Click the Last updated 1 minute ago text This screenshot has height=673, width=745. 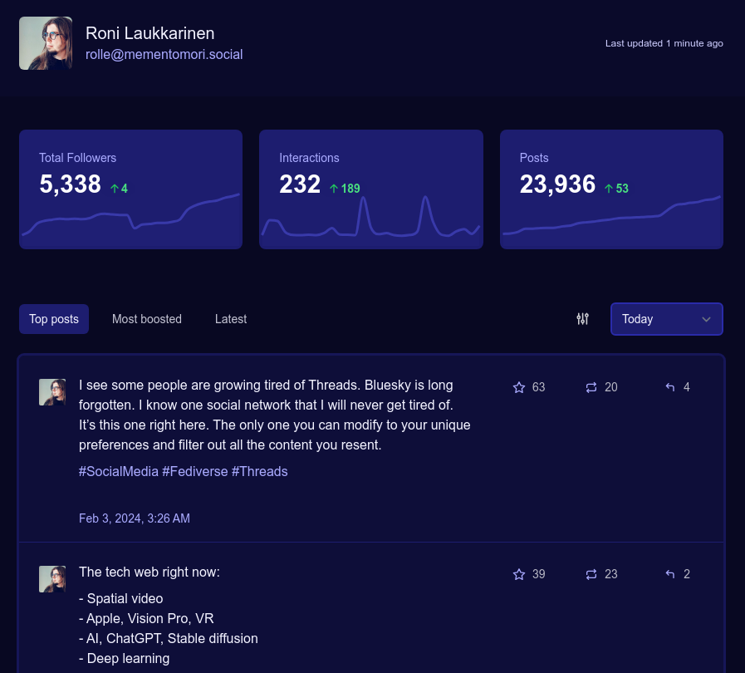664,43
